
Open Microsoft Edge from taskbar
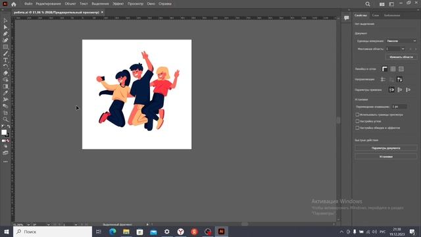pos(112,232)
